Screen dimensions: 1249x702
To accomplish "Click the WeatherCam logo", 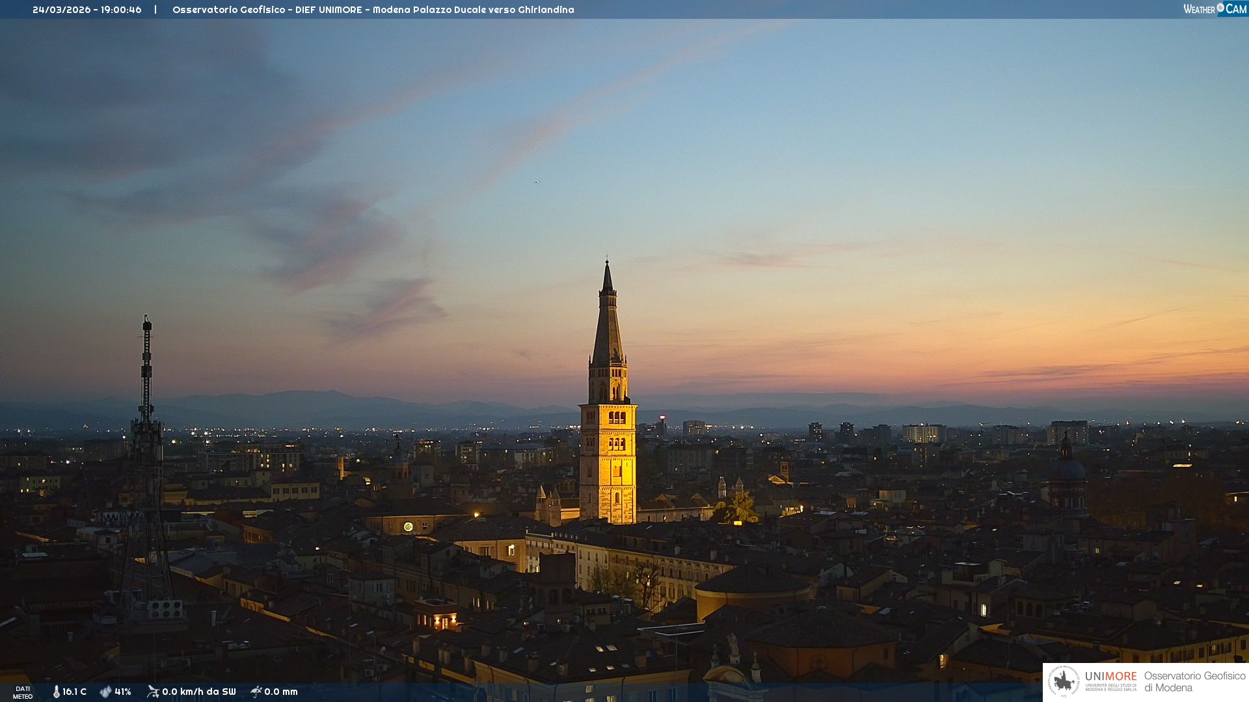I will click(x=1215, y=9).
